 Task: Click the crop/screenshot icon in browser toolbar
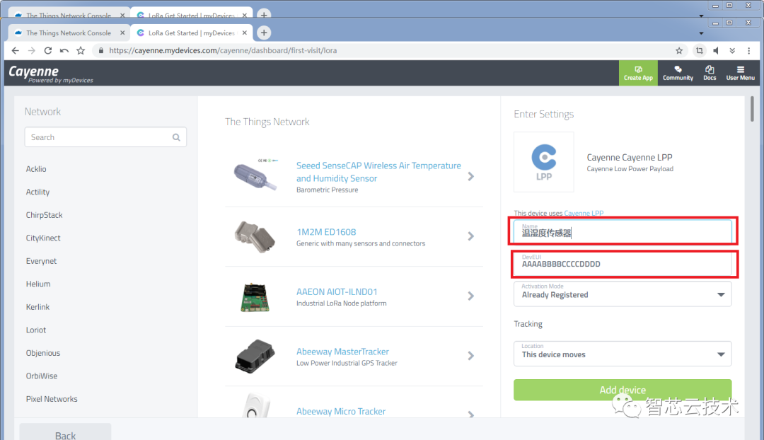[700, 51]
